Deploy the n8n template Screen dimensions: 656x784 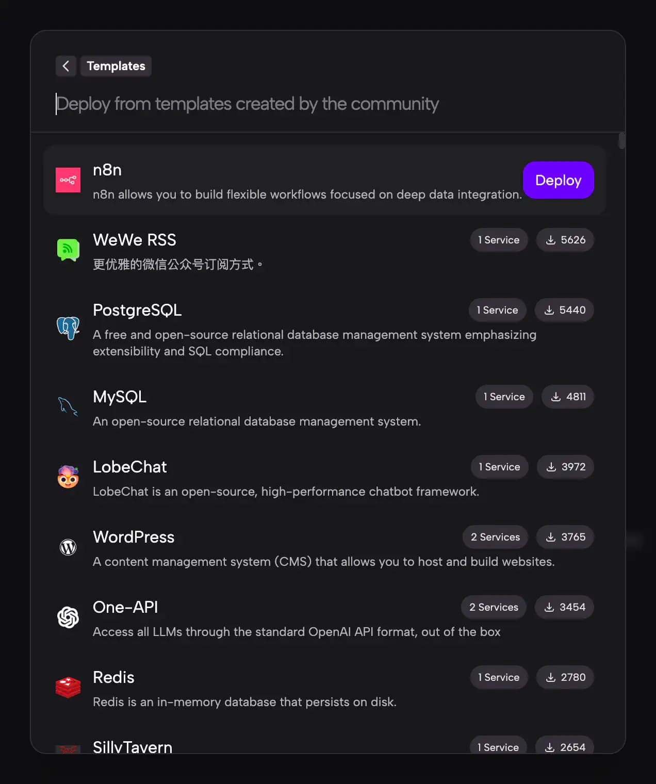pyautogui.click(x=558, y=180)
